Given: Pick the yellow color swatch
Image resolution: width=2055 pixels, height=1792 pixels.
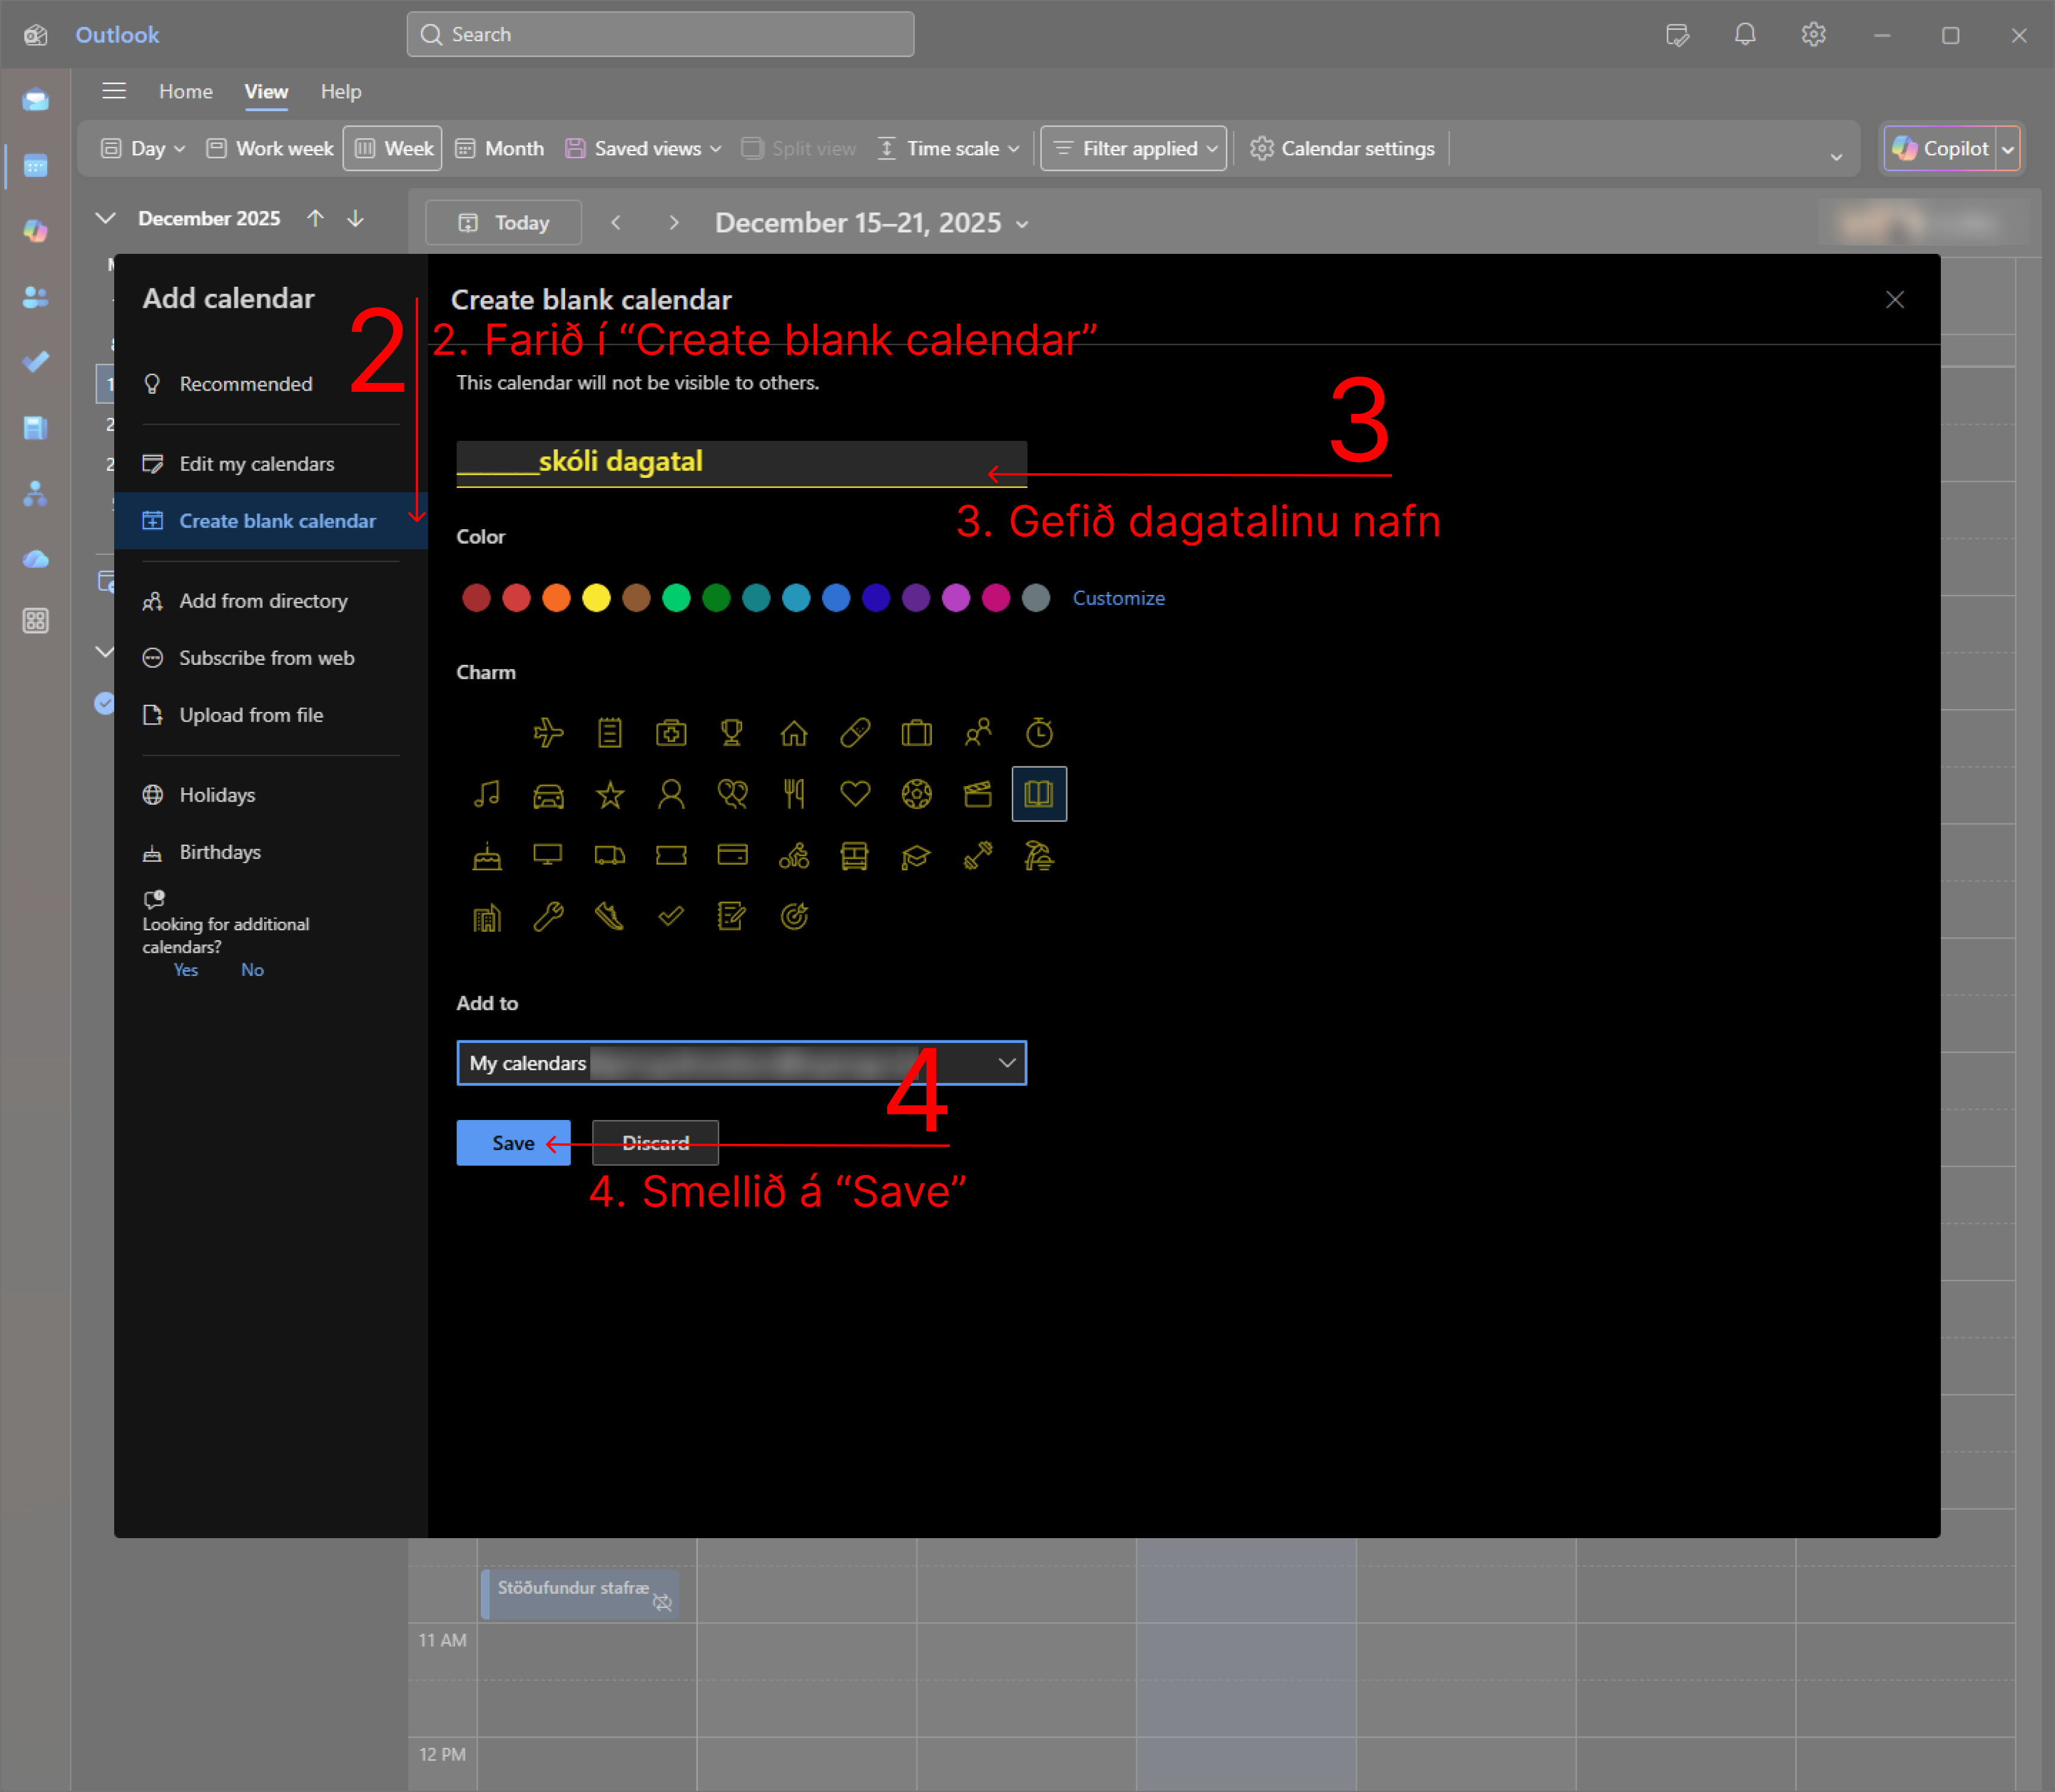Looking at the screenshot, I should coord(596,598).
